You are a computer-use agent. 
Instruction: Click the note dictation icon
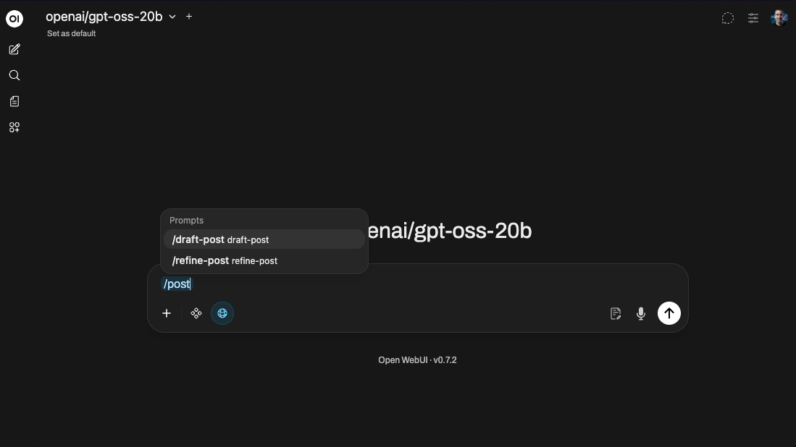615,313
